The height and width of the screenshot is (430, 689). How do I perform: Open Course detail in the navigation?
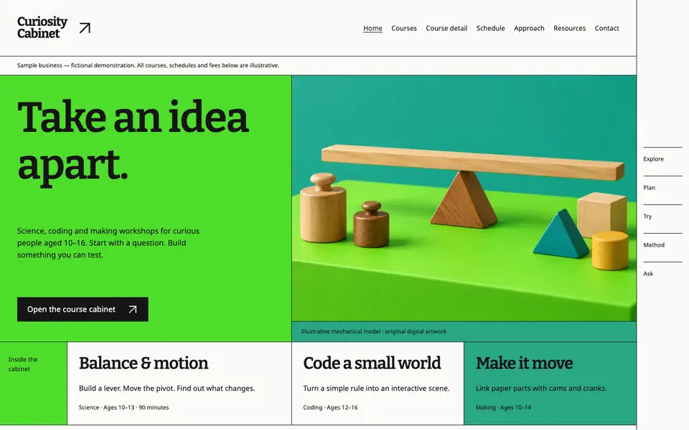pos(446,28)
